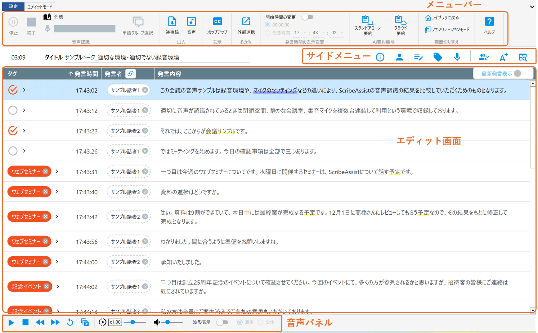This screenshot has width=538, height=333.
Task: Turn on the 波形表示 switch
Action: 222,322
